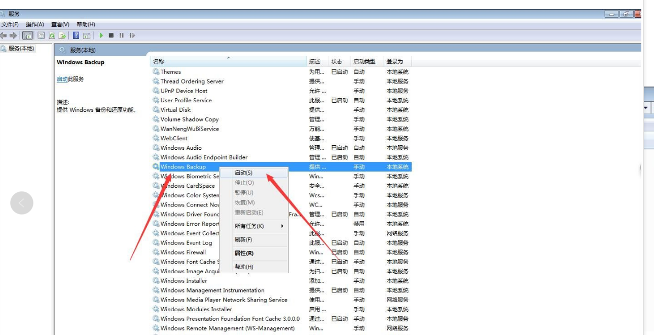Click the blue Help question mark icon
This screenshot has width=654, height=335.
pyautogui.click(x=76, y=35)
